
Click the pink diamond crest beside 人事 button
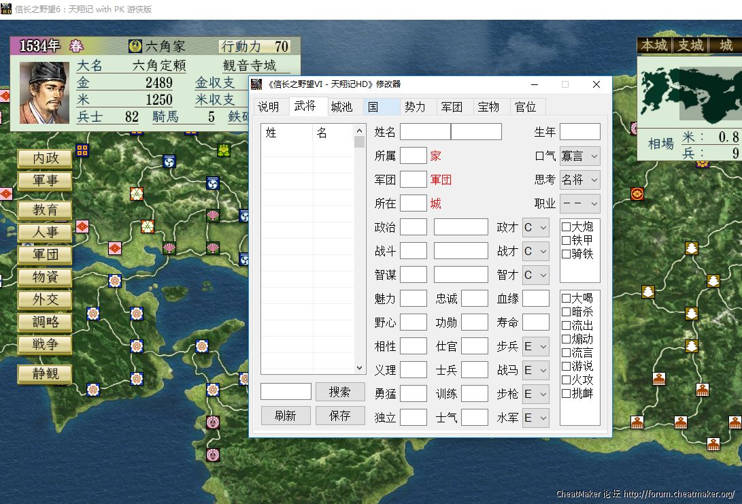click(x=82, y=226)
